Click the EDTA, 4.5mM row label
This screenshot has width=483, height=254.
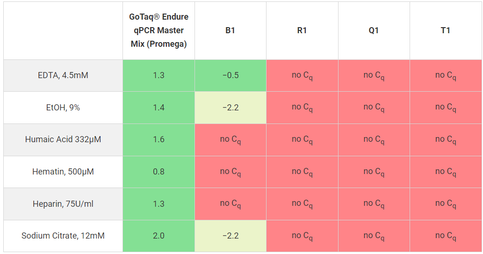(x=63, y=75)
